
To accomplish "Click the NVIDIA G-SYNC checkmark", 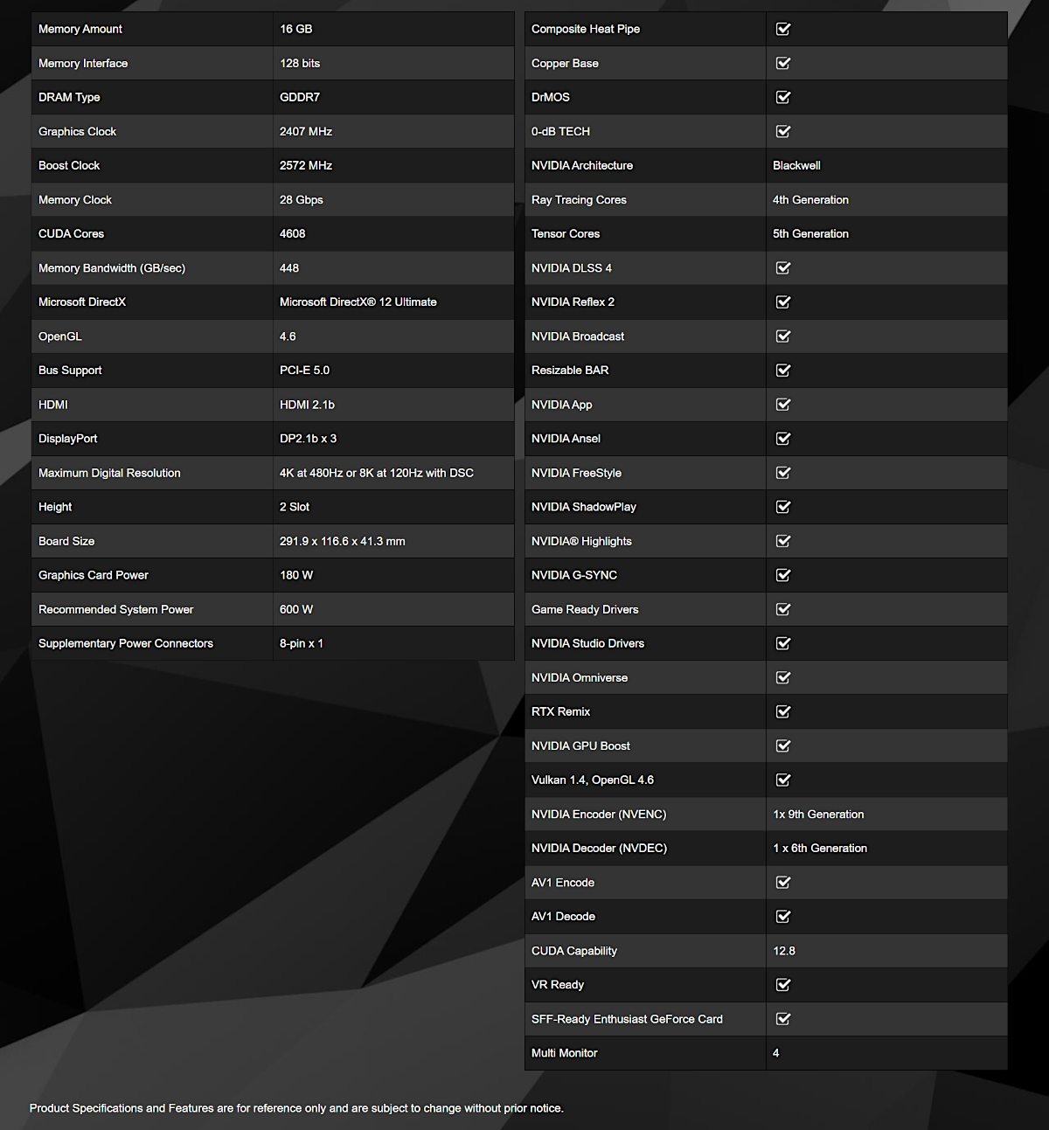I will [x=783, y=575].
